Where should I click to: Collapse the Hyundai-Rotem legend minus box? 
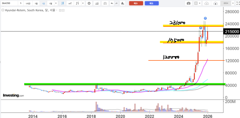pos(3,10)
